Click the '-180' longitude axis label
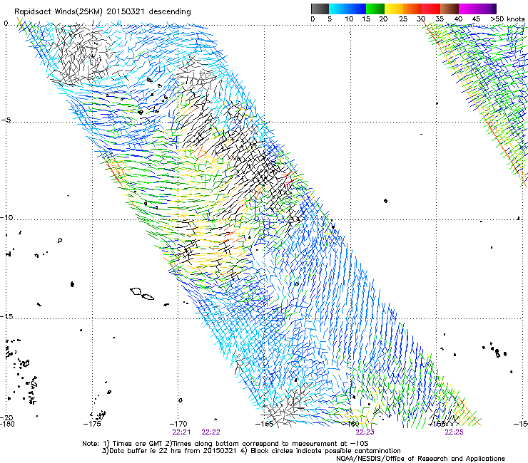The width and height of the screenshot is (528, 463). [x=7, y=424]
